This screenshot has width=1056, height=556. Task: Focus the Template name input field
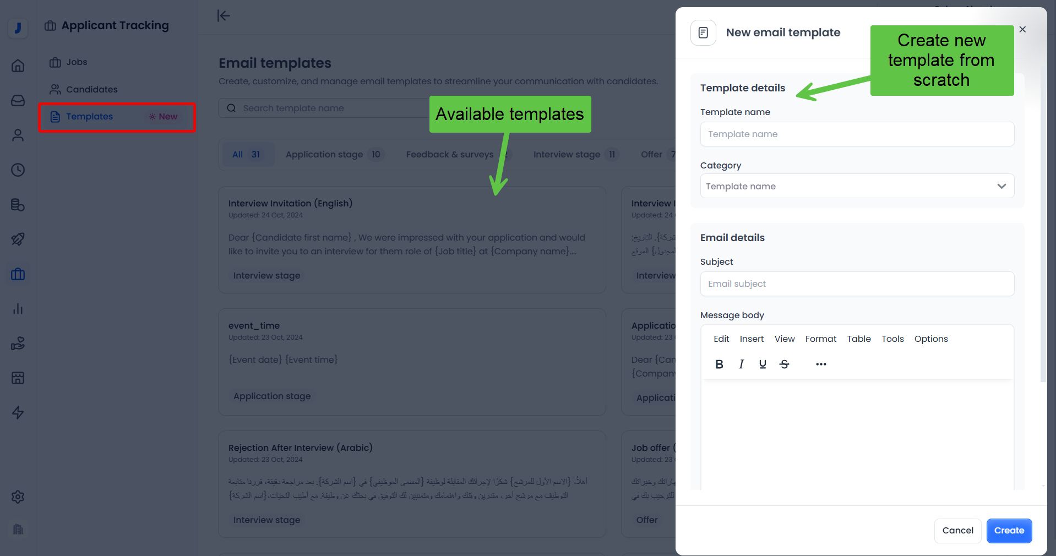coord(857,134)
